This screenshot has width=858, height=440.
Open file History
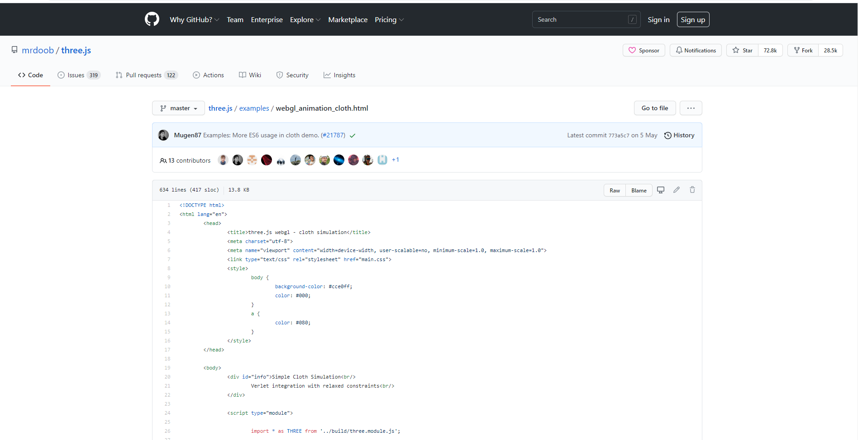tap(679, 135)
